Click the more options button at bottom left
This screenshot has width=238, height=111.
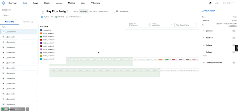[27, 109]
